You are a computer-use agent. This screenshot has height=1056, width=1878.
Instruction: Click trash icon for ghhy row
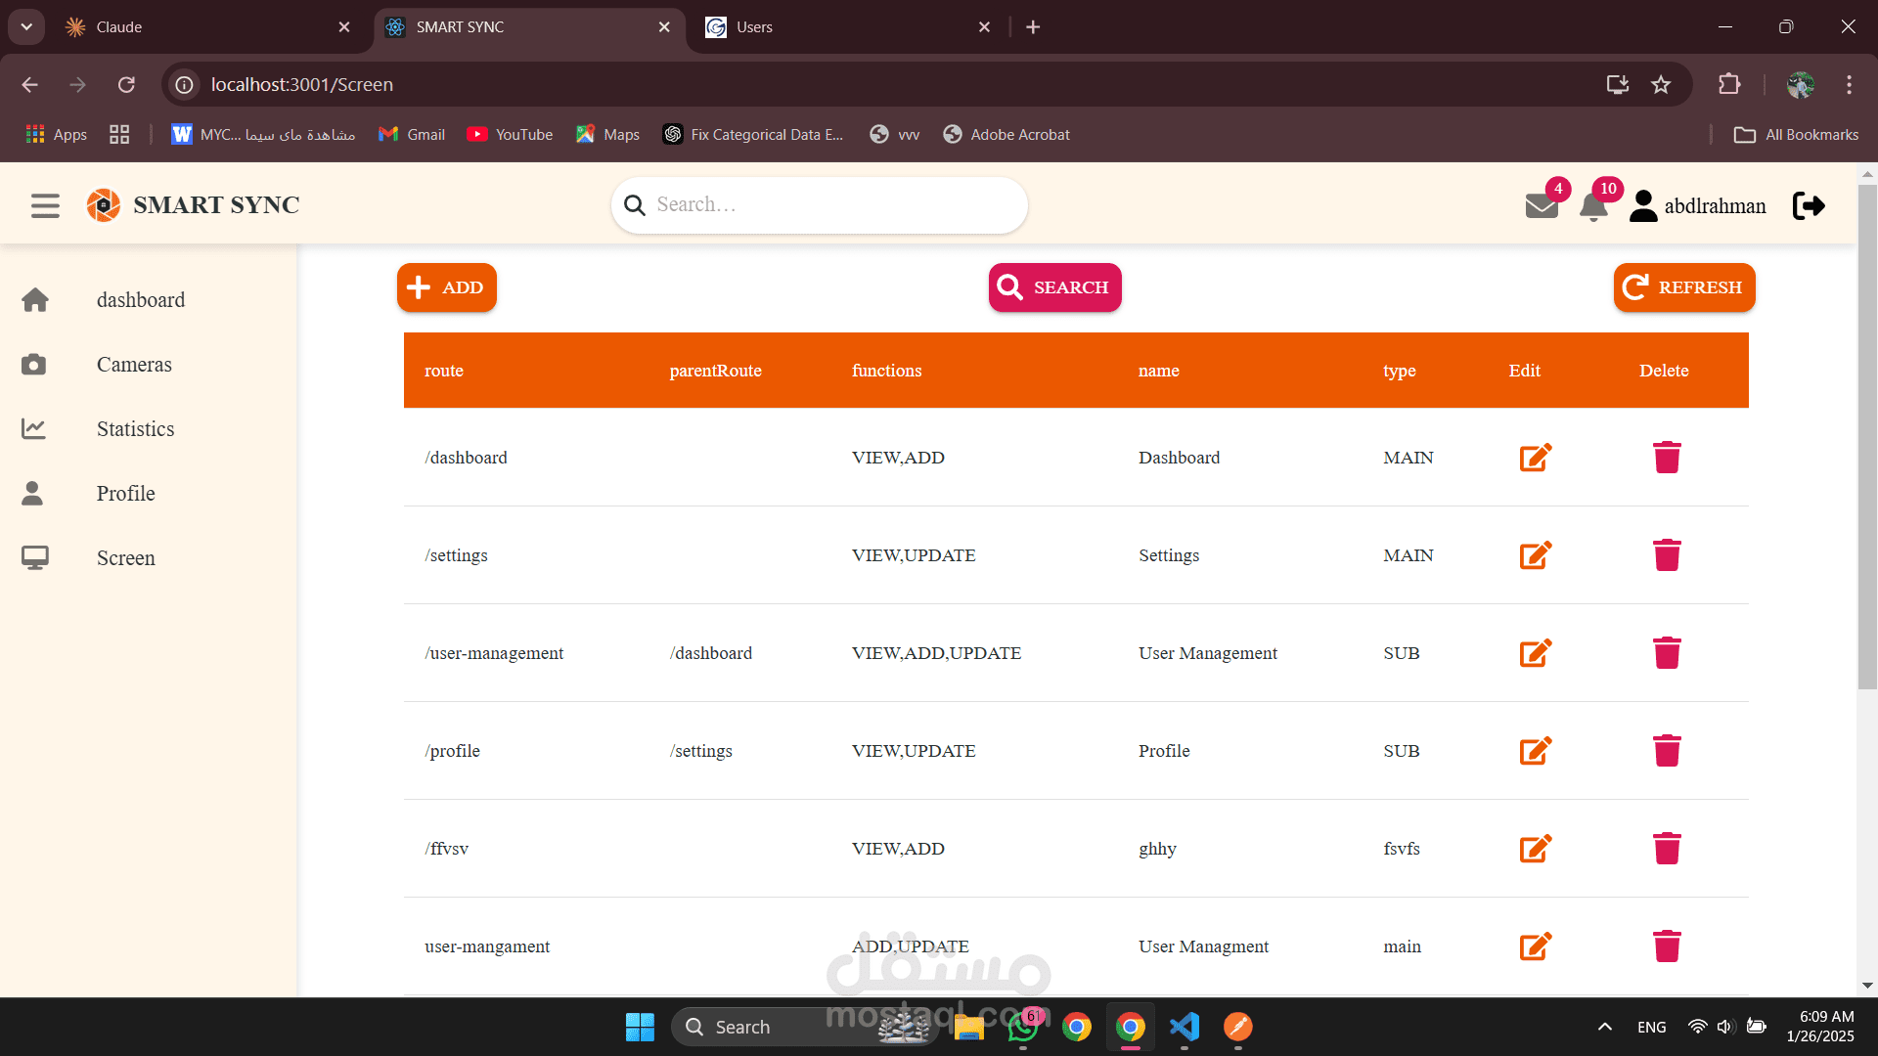[x=1667, y=849]
